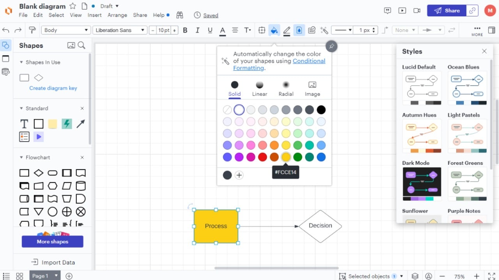Open the text color picker

coord(223,31)
